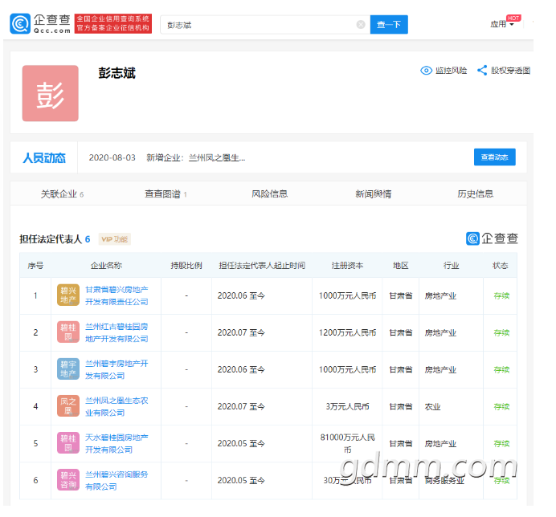Click the 查看动态 button

pyautogui.click(x=495, y=157)
